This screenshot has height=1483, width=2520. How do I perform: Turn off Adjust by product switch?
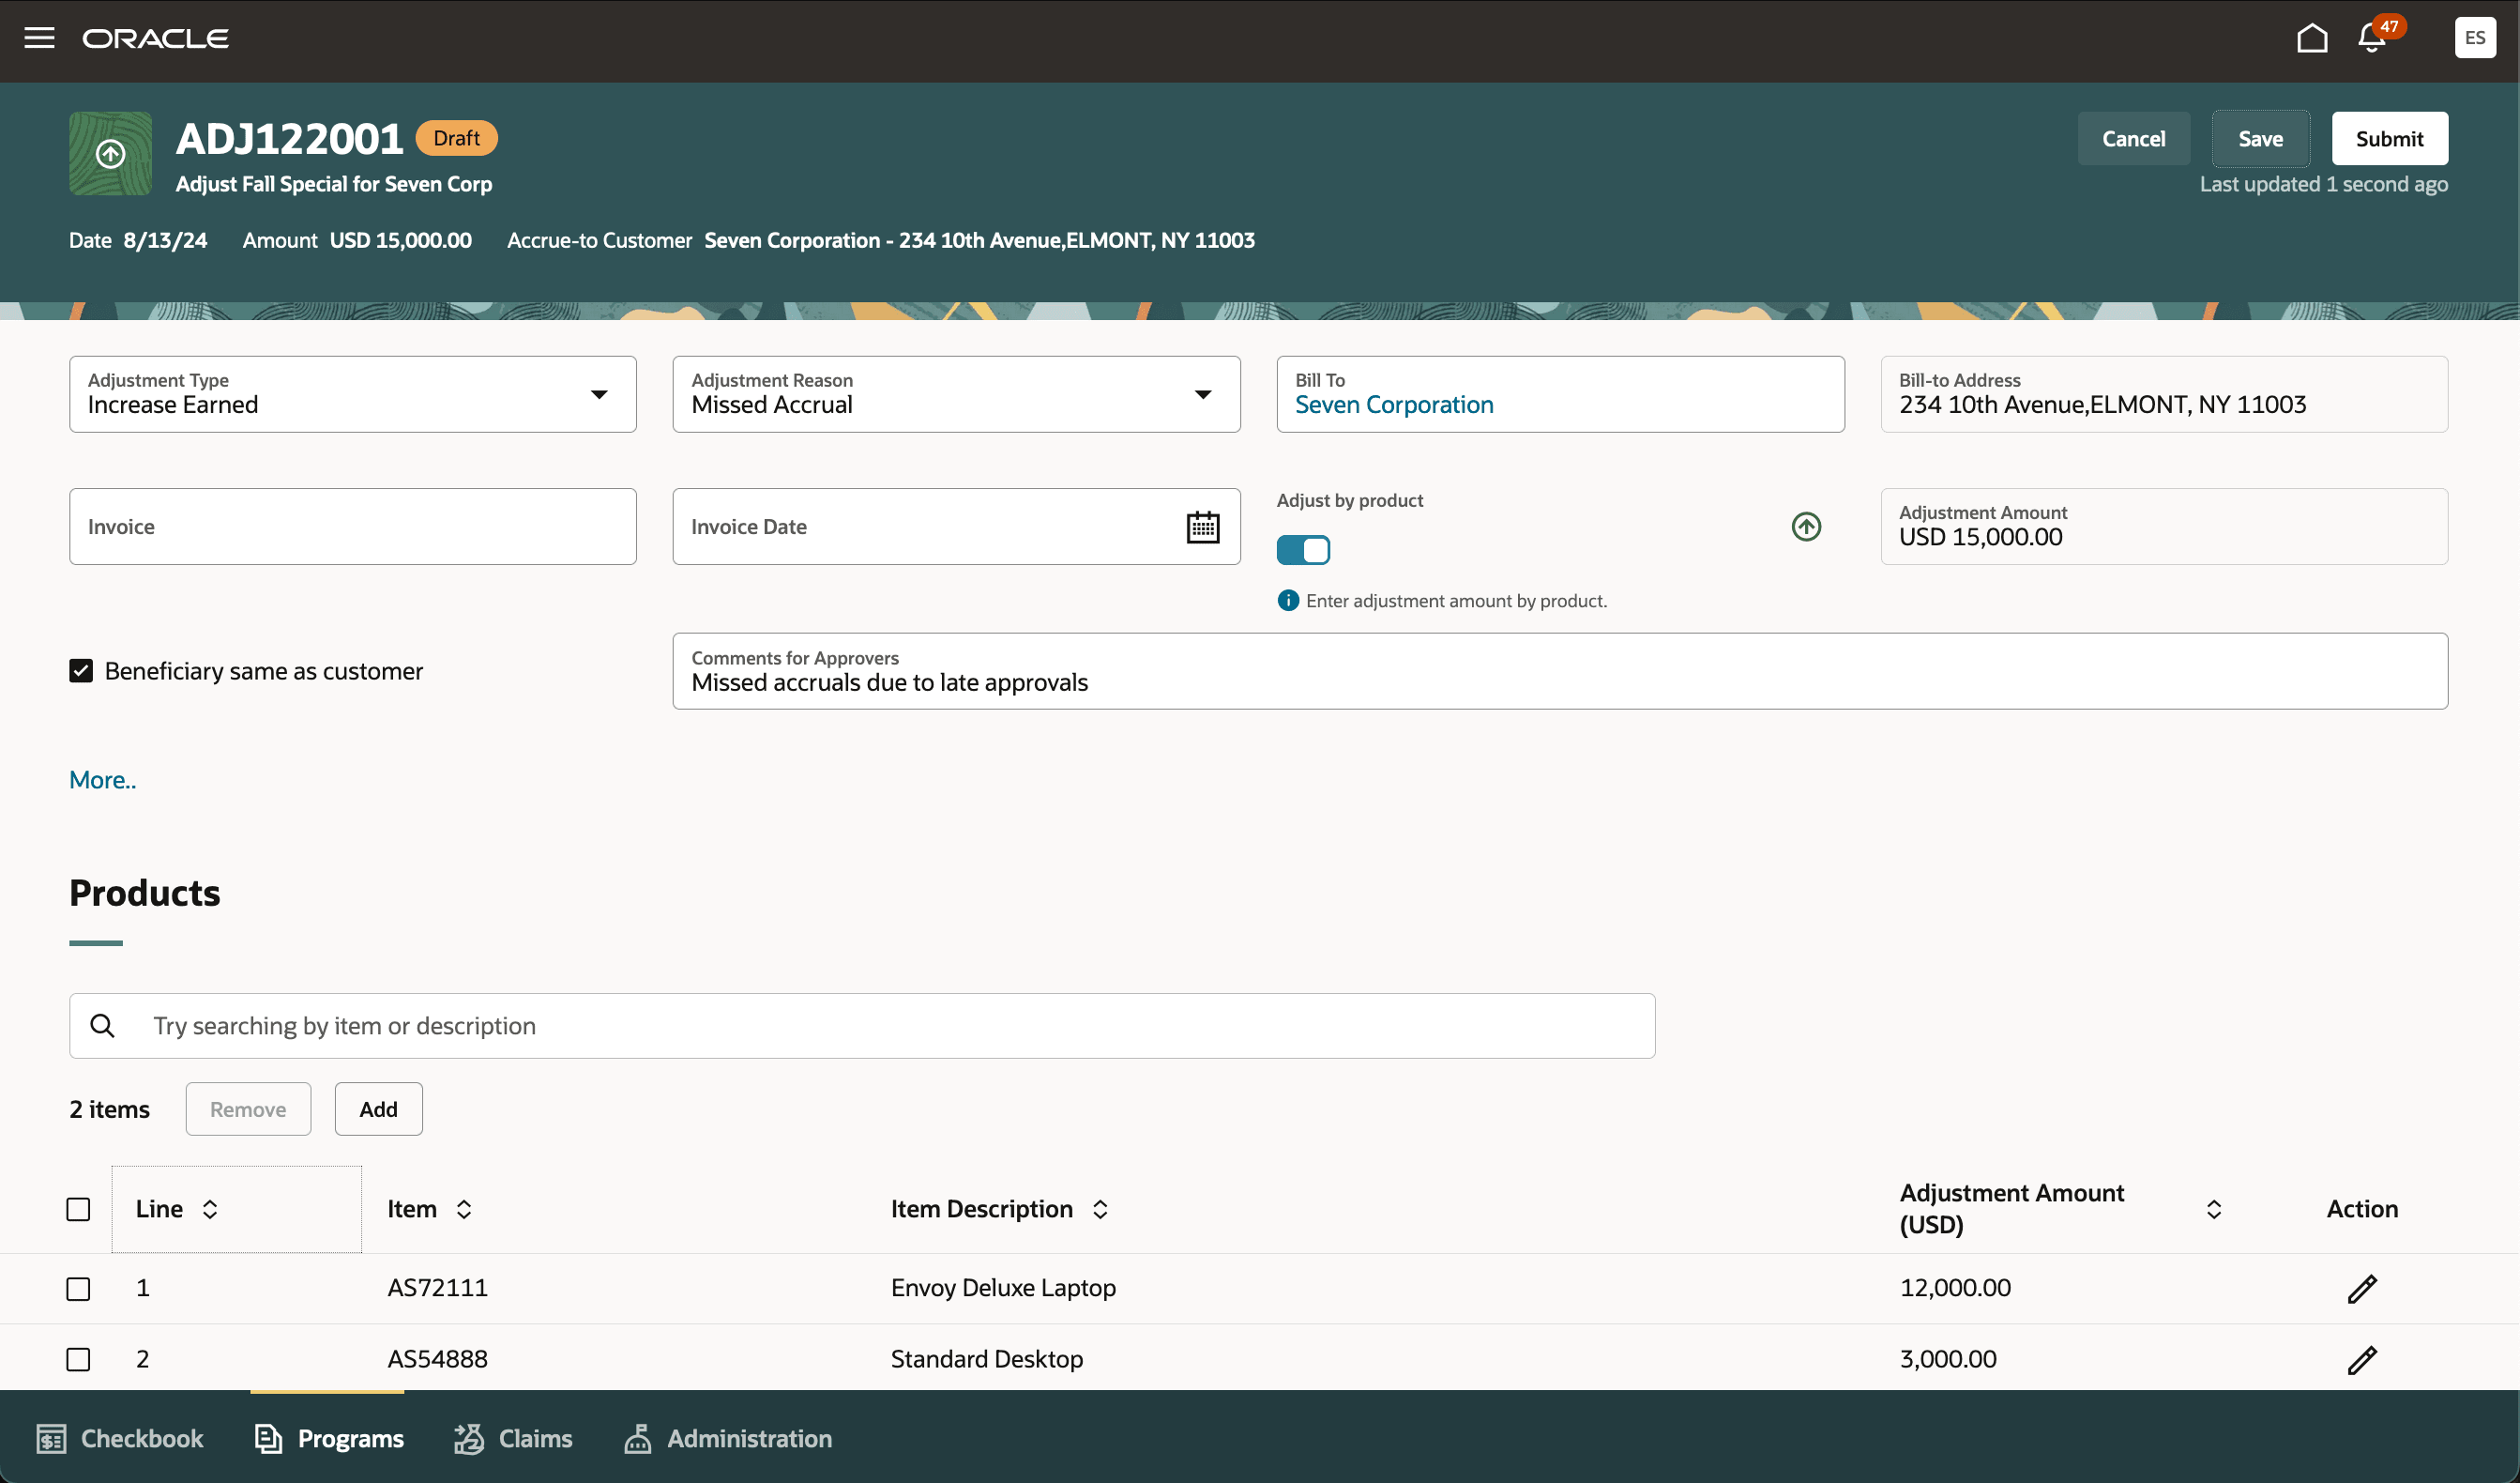point(1303,550)
